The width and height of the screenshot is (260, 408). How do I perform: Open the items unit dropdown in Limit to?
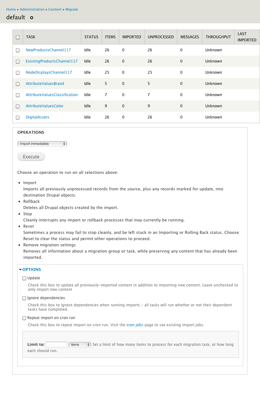point(80,344)
